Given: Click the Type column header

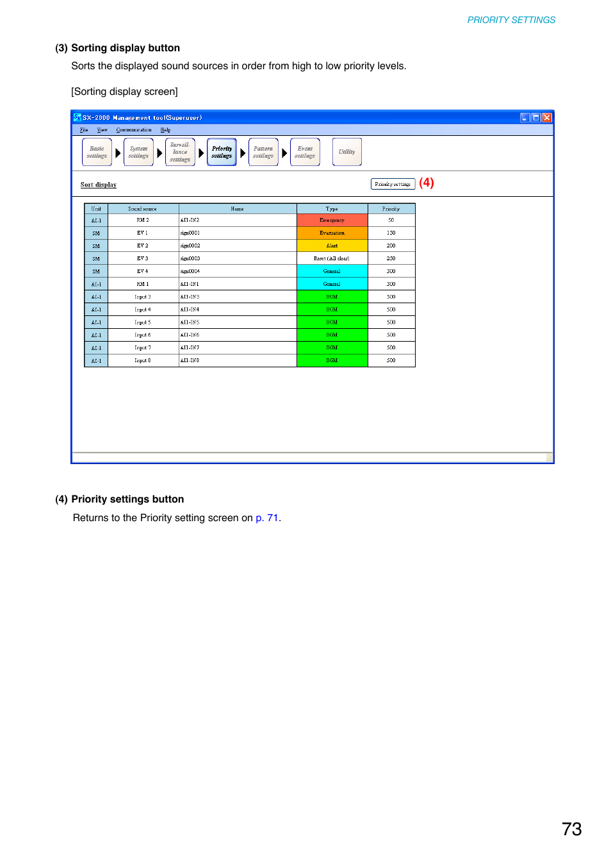Looking at the screenshot, I should (332, 209).
